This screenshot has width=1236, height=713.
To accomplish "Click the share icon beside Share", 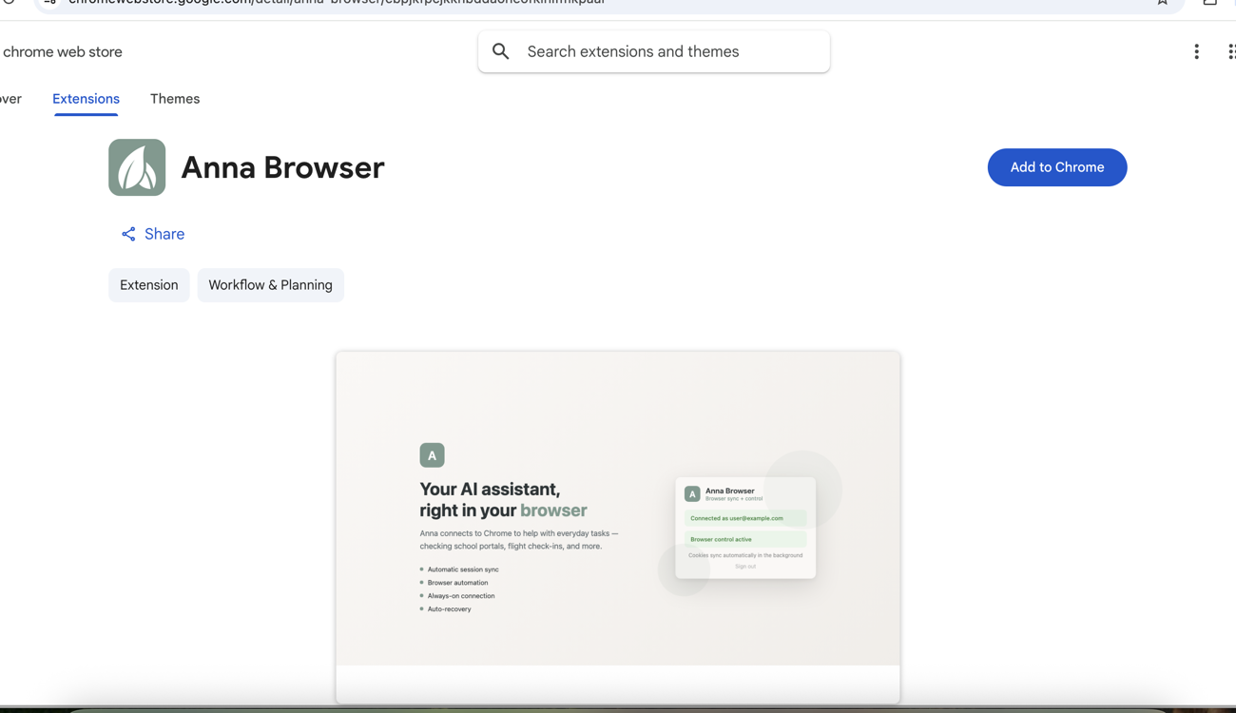I will pyautogui.click(x=128, y=234).
